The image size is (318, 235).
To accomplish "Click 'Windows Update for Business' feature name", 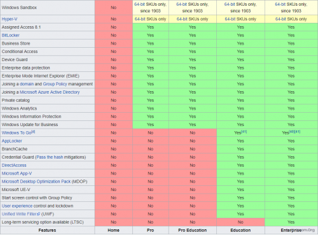I will pyautogui.click(x=30, y=125).
